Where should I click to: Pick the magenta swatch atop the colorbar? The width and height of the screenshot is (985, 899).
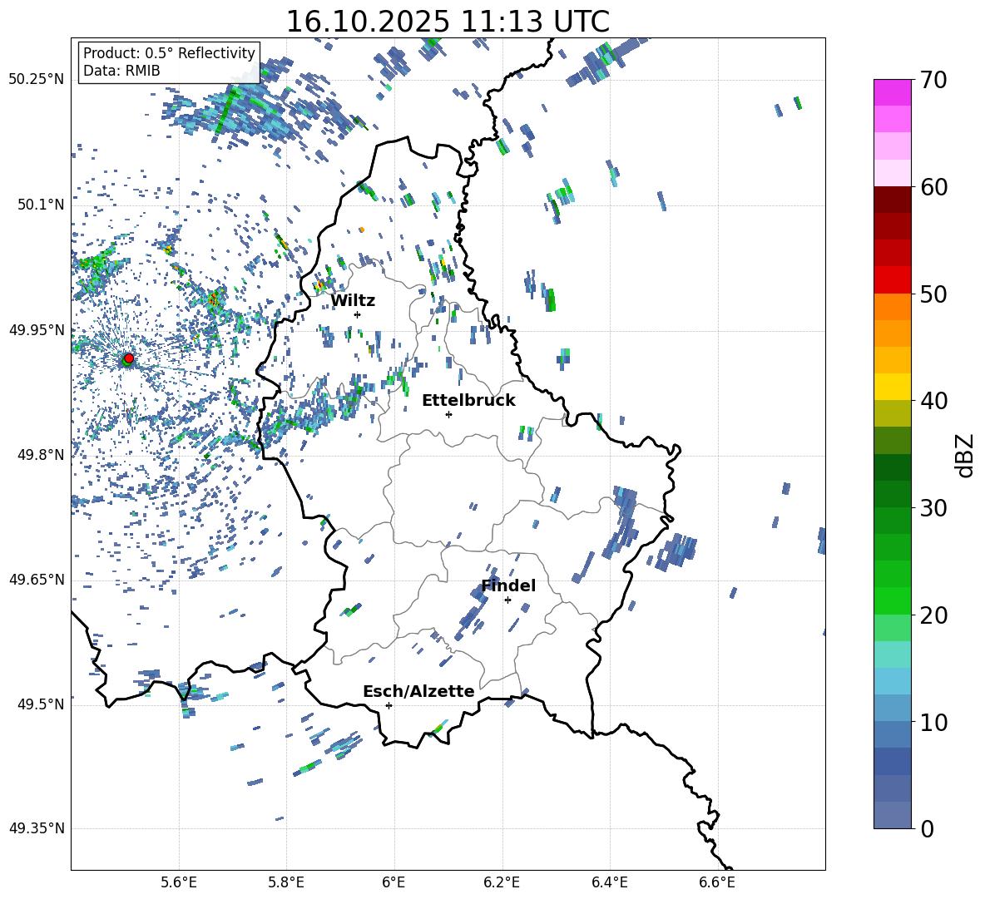[x=893, y=91]
